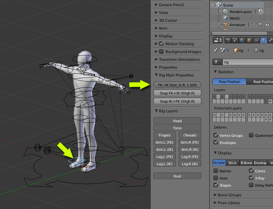This screenshot has height=209, width=273.
Task: Click the Scene icon in the outliner
Action: pos(219,5)
